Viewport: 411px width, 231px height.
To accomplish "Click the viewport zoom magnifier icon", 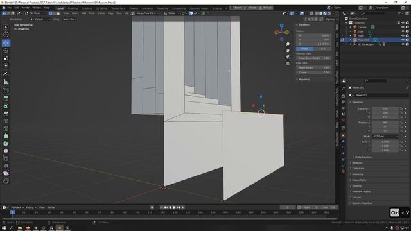I will click(x=288, y=44).
